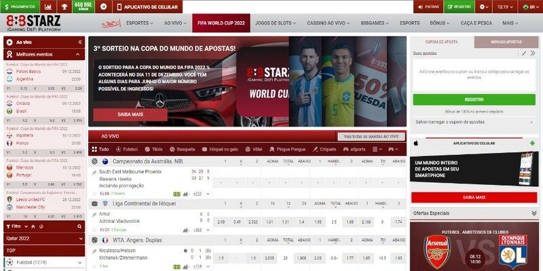This screenshot has width=543, height=271.
Task: Filter live events by eSports tab
Action: (x=354, y=149)
